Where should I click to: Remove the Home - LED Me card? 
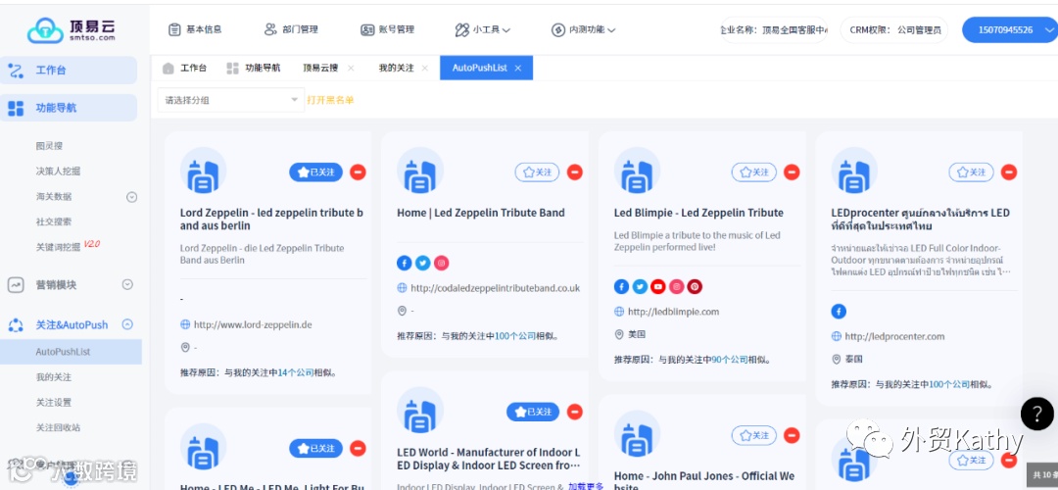(x=359, y=448)
